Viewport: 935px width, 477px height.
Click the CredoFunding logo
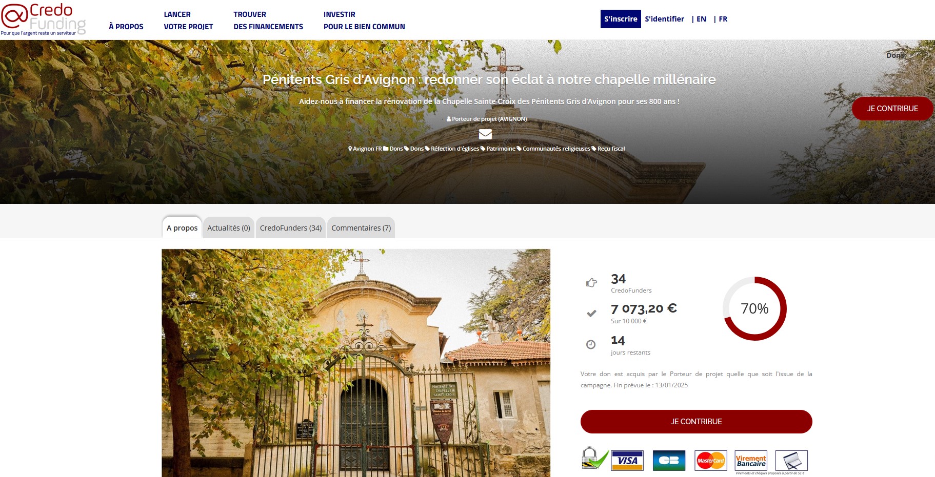pyautogui.click(x=44, y=19)
